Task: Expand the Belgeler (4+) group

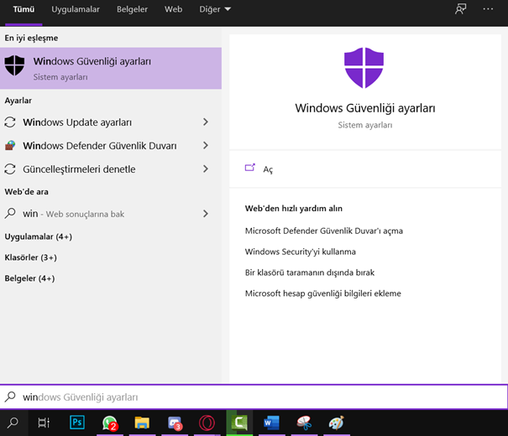Action: [29, 278]
